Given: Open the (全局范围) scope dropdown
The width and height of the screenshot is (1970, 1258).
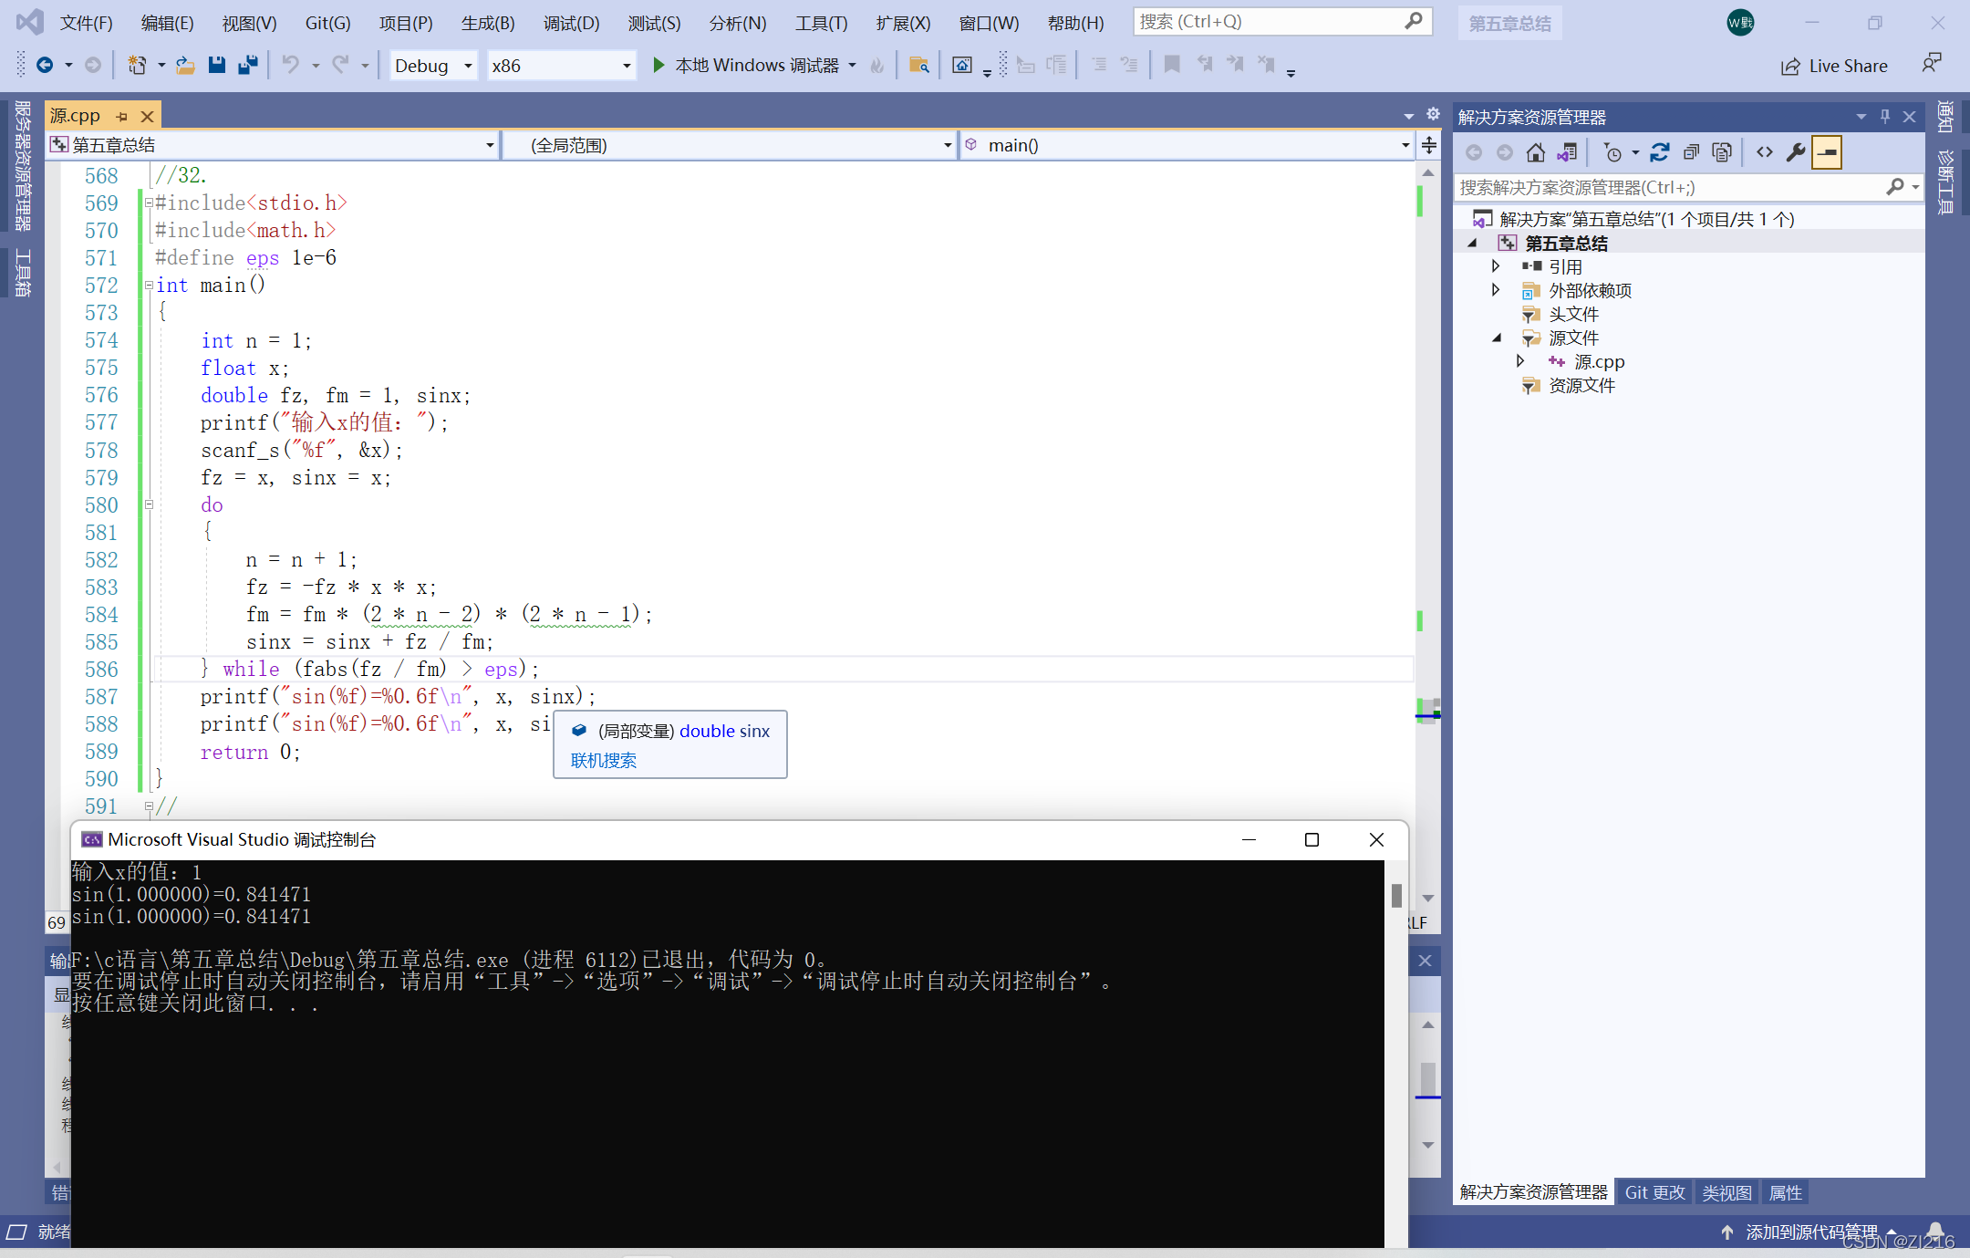Looking at the screenshot, I should click(730, 145).
